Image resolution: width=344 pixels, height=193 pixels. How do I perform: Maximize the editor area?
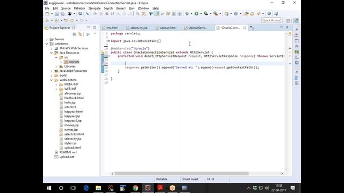(287, 27)
